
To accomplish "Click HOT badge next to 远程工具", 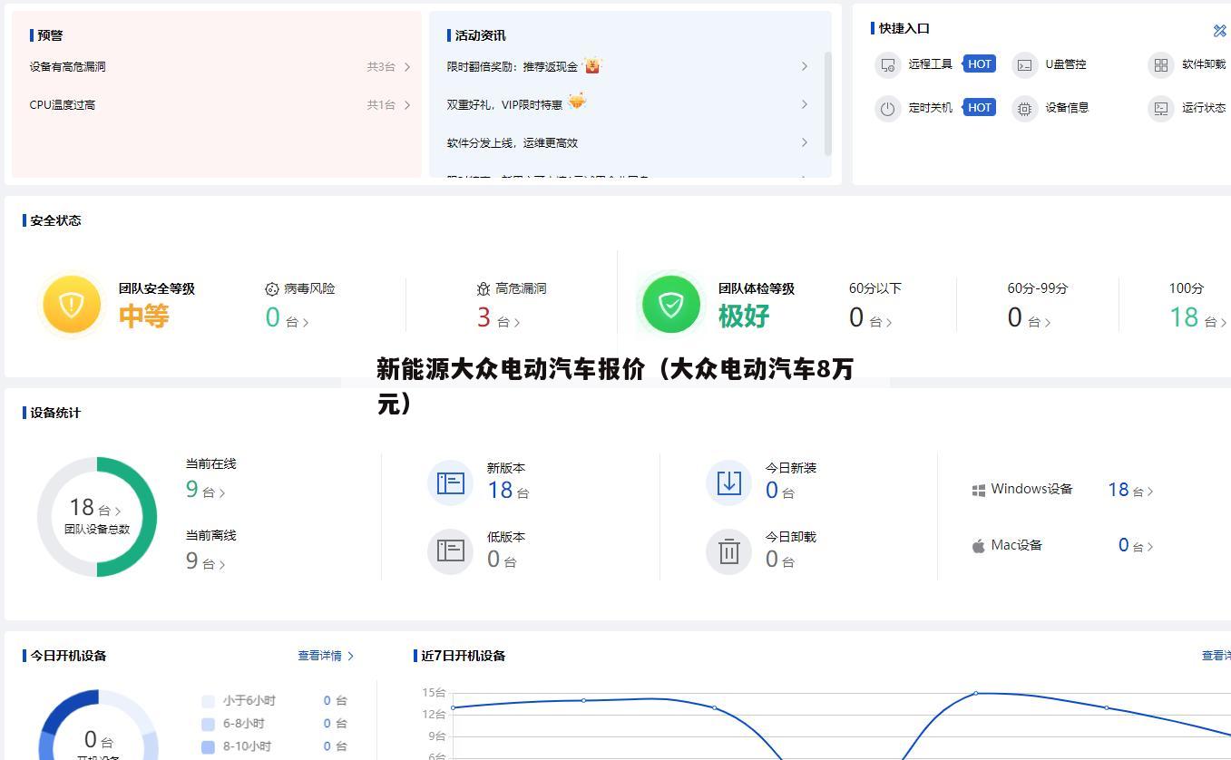I will [980, 63].
